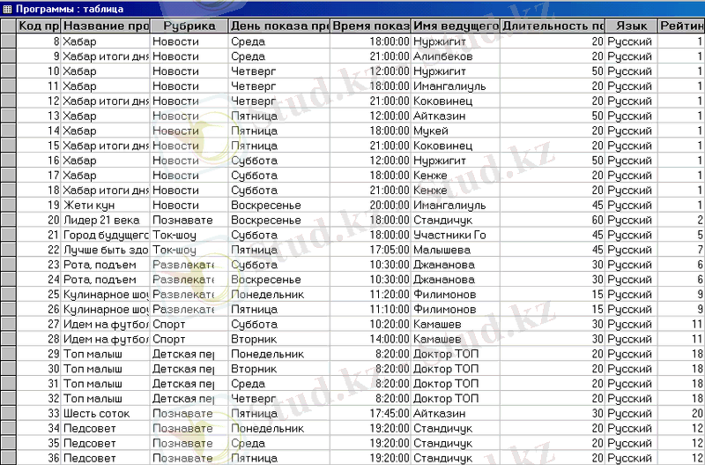Select the 'Имя ведущего' column header
705x465 pixels.
coord(456,26)
